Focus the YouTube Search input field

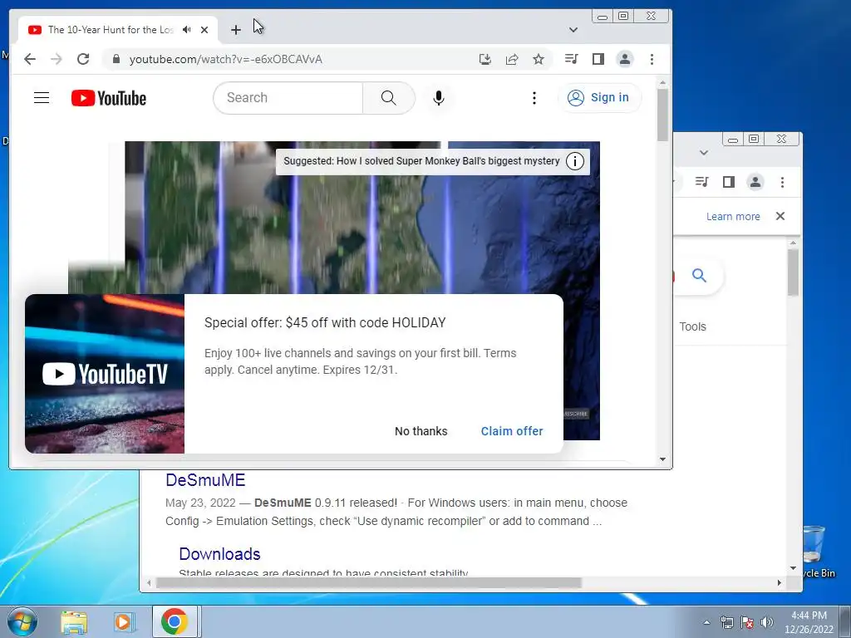tap(288, 98)
